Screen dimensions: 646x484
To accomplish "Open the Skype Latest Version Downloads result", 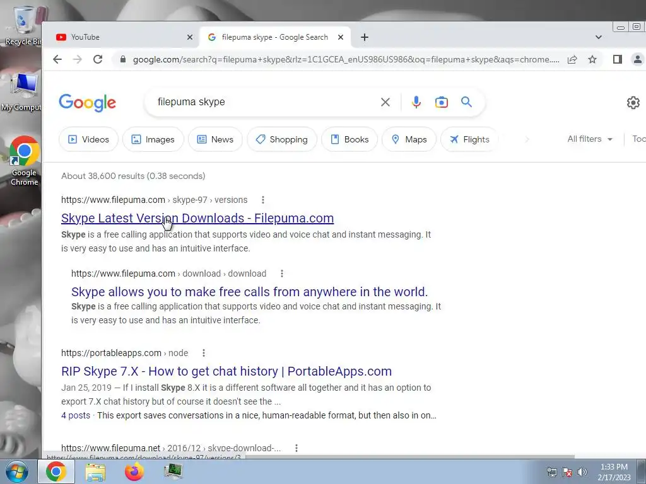I will [x=197, y=218].
